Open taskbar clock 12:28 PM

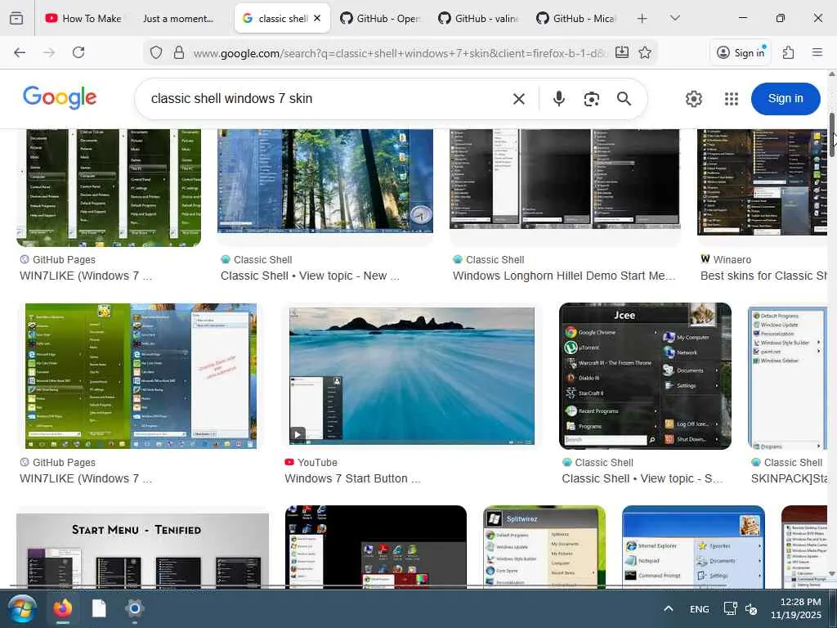796,608
